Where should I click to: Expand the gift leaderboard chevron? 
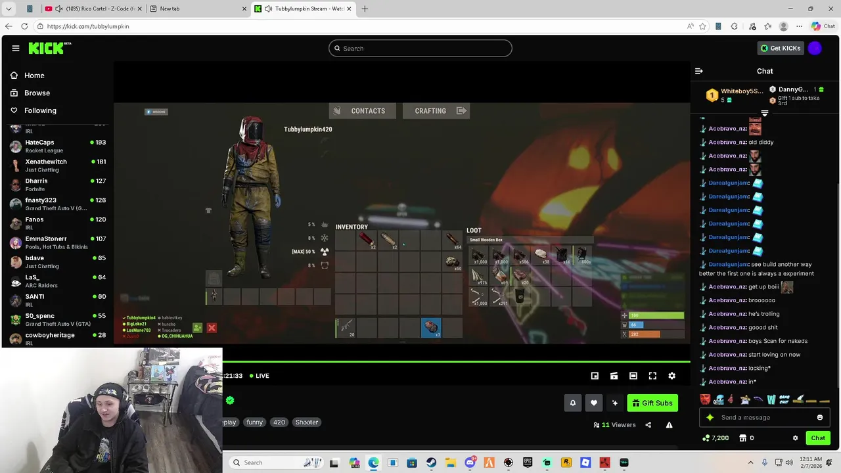pyautogui.click(x=764, y=113)
